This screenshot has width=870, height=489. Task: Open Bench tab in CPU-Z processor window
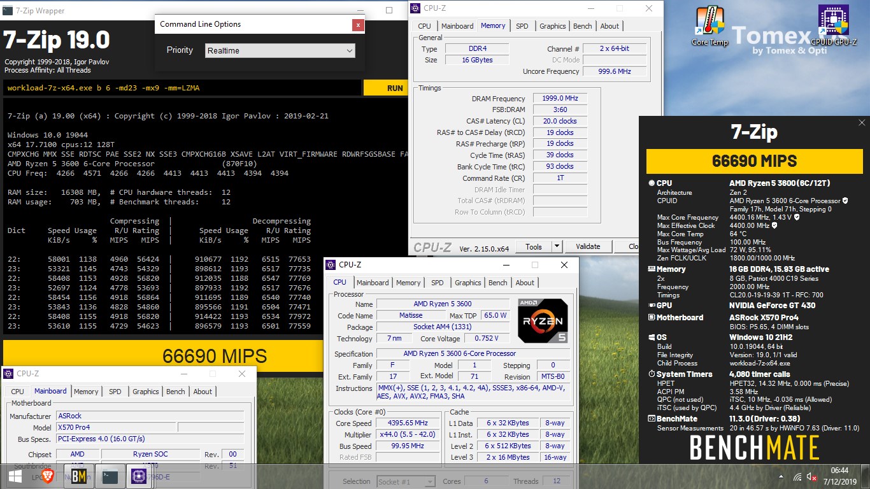click(x=498, y=283)
